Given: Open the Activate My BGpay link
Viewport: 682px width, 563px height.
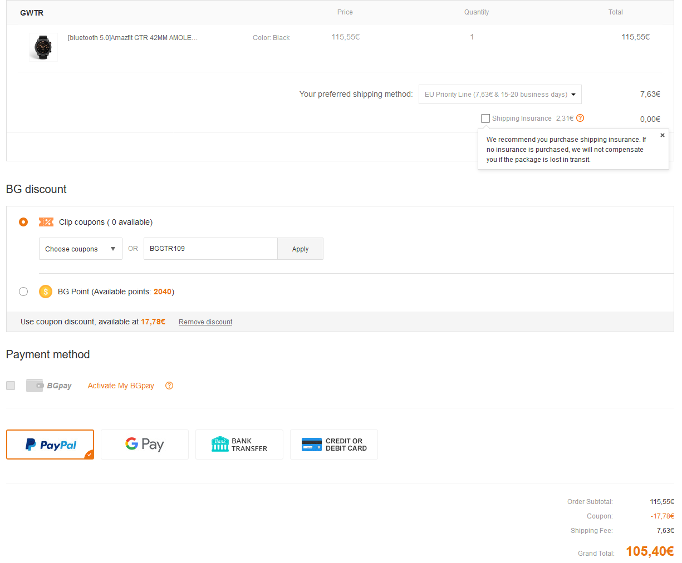Looking at the screenshot, I should tap(121, 386).
